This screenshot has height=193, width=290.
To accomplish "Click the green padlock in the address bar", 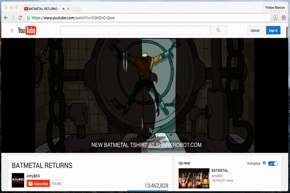I will [29, 18].
